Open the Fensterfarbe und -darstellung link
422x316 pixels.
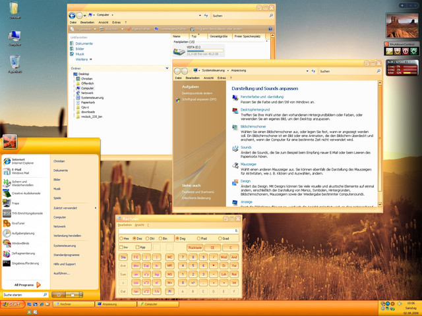[x=262, y=97]
